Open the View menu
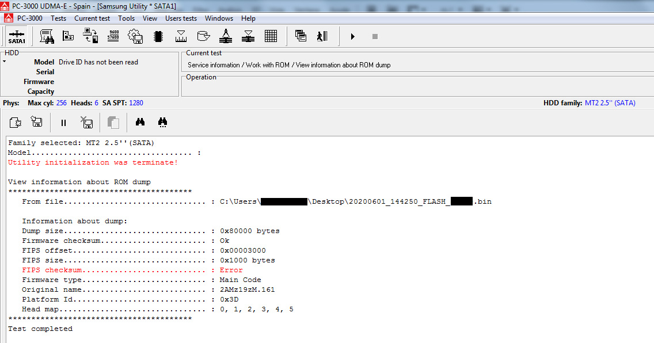Screen dimensions: 654x343 (150, 18)
